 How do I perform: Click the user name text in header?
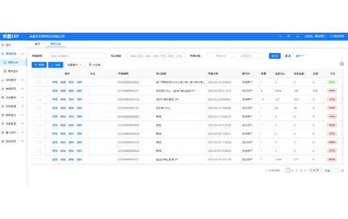click(315, 36)
